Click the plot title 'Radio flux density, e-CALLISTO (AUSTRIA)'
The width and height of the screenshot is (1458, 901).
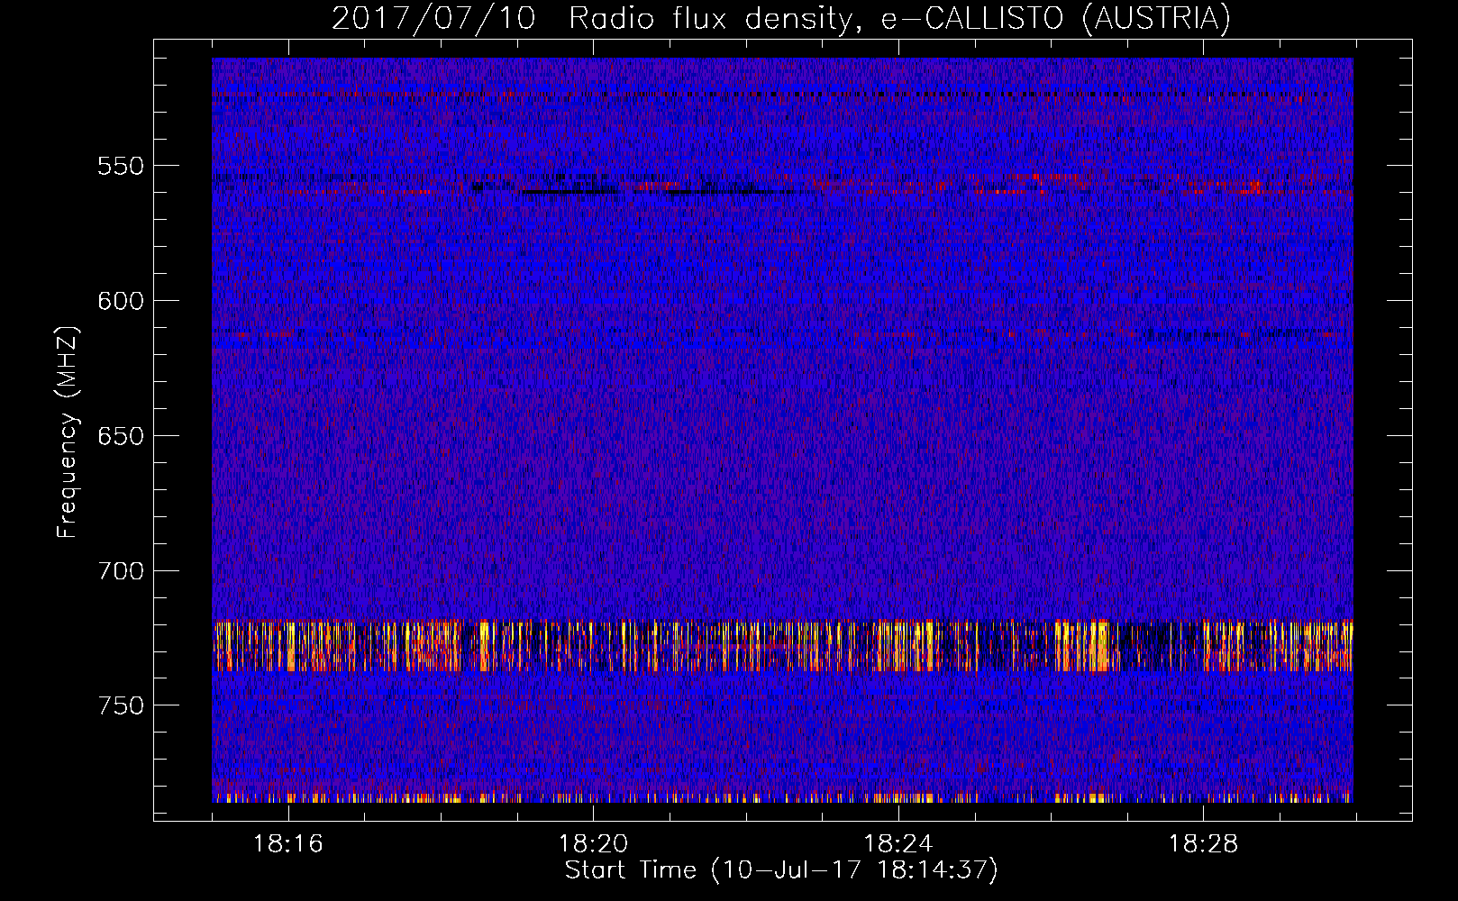899,18
